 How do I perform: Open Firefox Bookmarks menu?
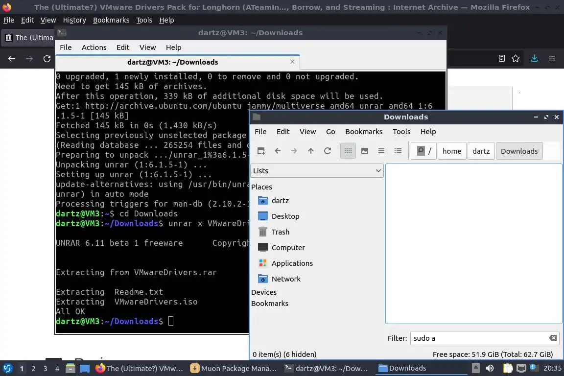tap(111, 20)
